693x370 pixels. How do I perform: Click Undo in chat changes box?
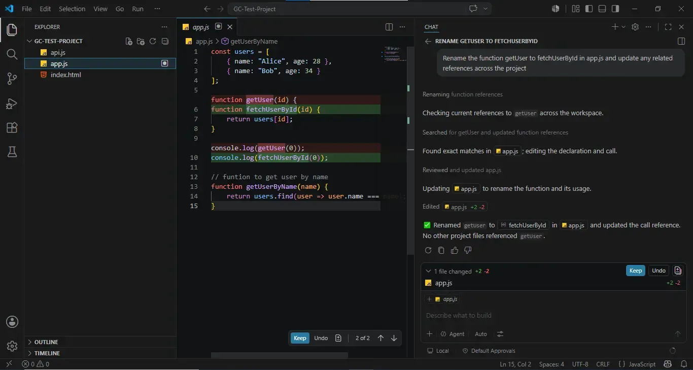pyautogui.click(x=659, y=271)
